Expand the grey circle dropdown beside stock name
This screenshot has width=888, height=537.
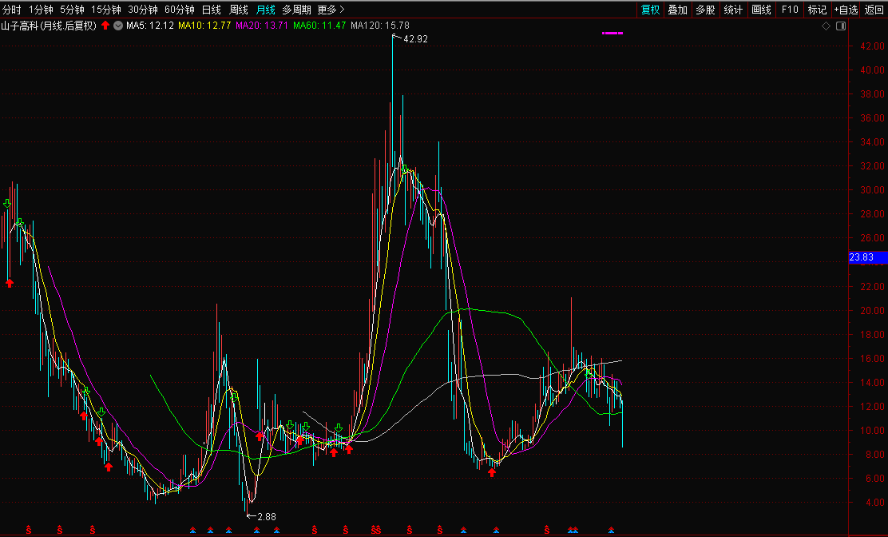coord(118,26)
